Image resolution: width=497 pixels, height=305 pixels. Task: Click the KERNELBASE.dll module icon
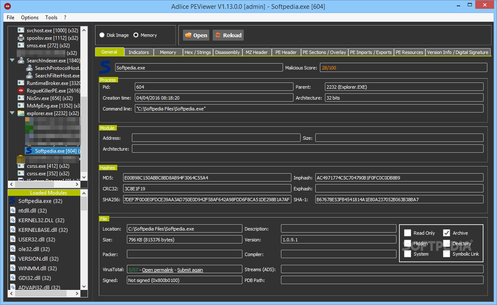(13, 230)
